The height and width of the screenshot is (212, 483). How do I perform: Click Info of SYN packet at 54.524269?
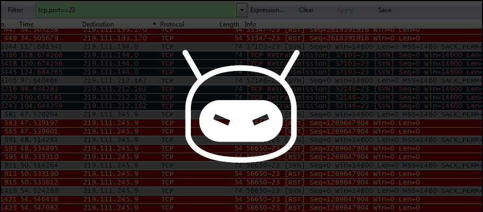pos(364,191)
